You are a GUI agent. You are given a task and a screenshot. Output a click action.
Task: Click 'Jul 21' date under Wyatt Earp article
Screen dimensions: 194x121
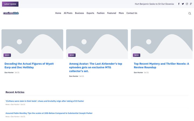tap(17, 73)
